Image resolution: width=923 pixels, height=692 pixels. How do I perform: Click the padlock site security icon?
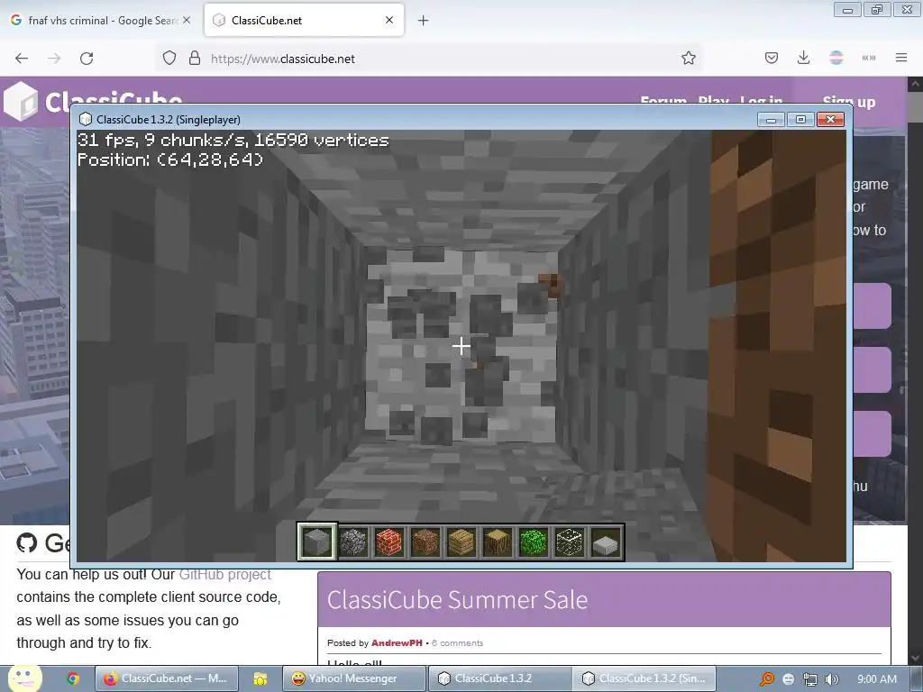point(195,59)
